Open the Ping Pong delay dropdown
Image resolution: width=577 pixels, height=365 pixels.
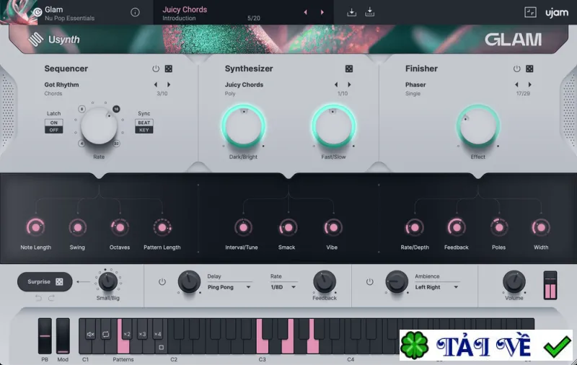229,287
